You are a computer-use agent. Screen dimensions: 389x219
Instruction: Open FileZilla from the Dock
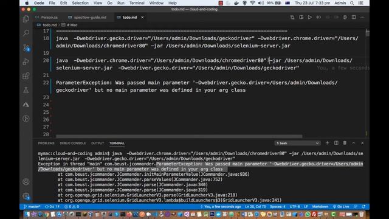click(314, 214)
